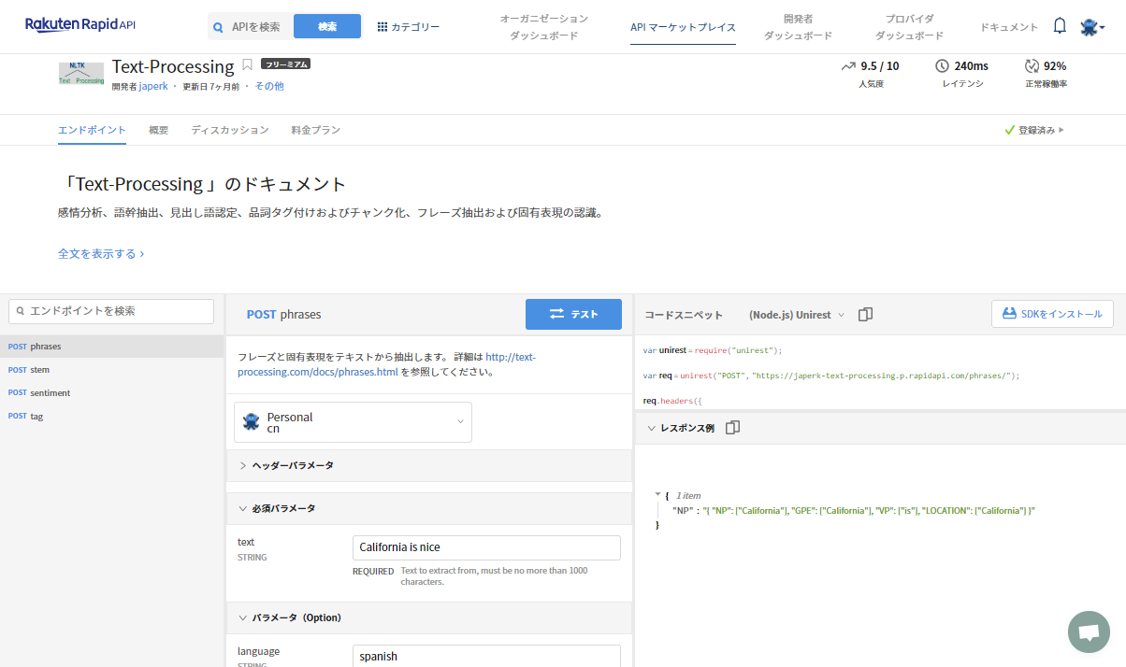Collapse the 必須パラメータ section
The width and height of the screenshot is (1126, 667).
click(x=430, y=508)
